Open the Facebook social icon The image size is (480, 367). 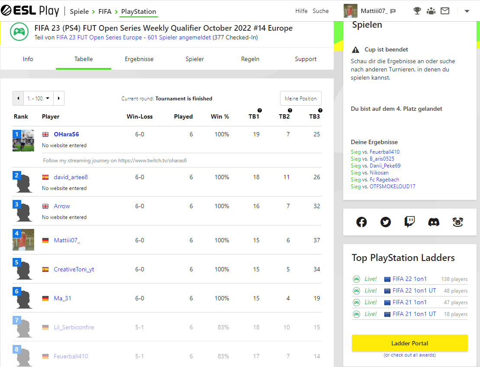[361, 222]
